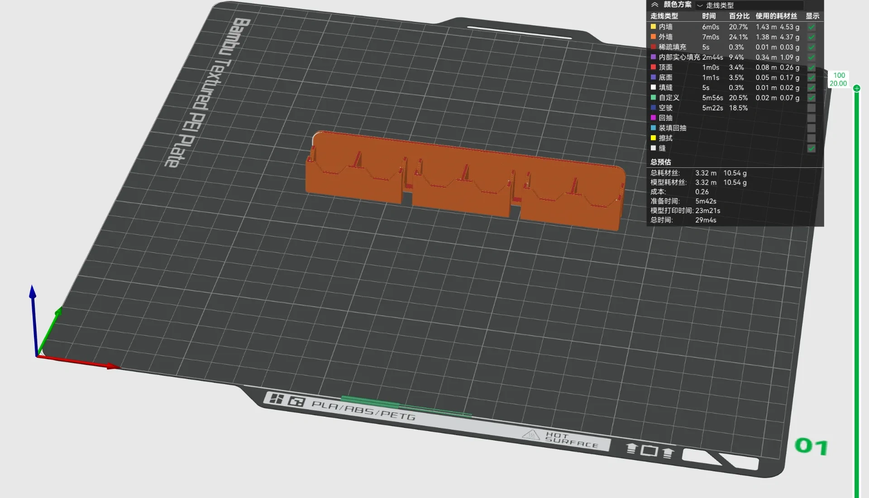Click the yellow 内墙 color swatch

click(653, 27)
